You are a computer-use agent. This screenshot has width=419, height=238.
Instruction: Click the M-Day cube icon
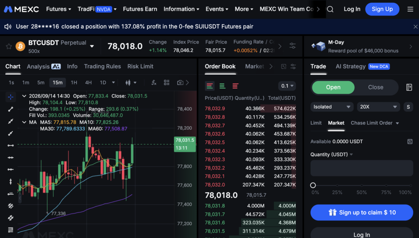(318, 47)
